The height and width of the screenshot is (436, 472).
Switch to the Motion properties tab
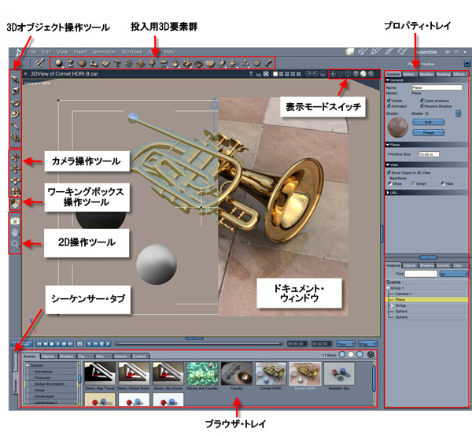(409, 74)
